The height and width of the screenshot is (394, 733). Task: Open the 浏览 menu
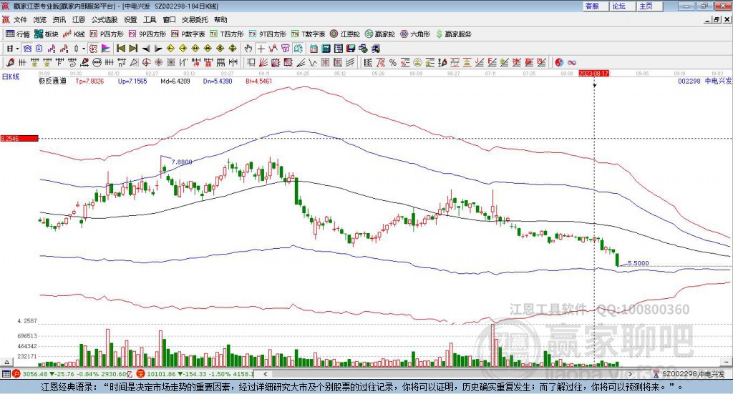pyautogui.click(x=40, y=19)
